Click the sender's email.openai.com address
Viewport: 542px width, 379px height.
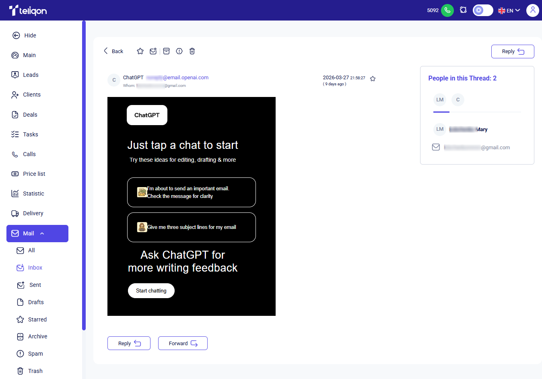(x=177, y=78)
